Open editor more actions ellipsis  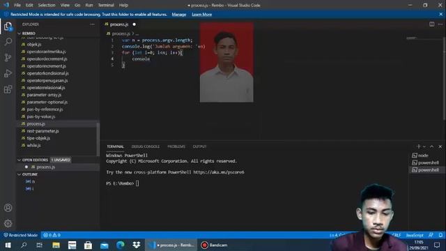click(440, 24)
